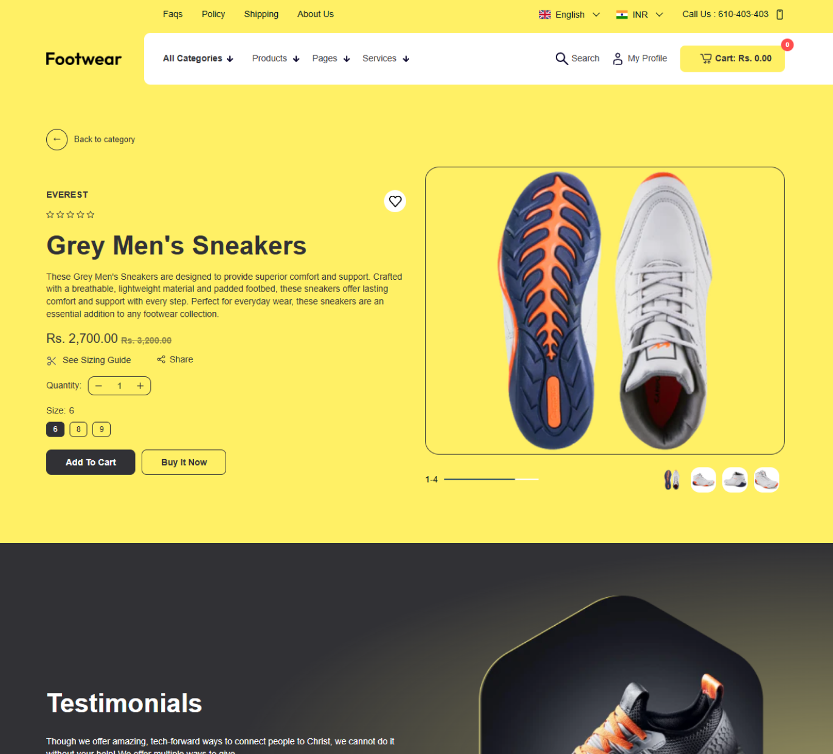Click the back arrow circle icon
Image resolution: width=833 pixels, height=754 pixels.
coord(57,139)
